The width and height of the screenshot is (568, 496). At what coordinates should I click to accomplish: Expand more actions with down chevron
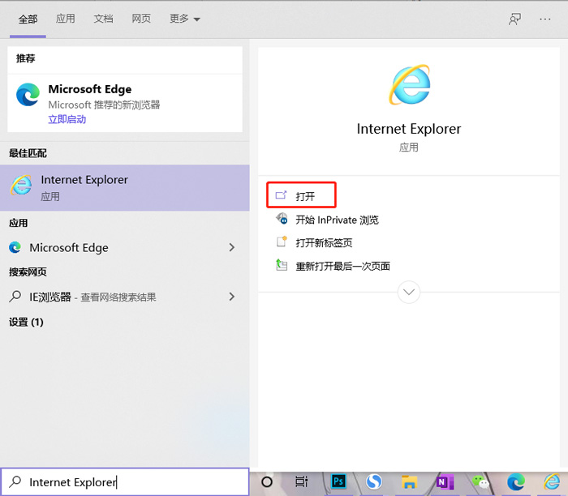(409, 292)
